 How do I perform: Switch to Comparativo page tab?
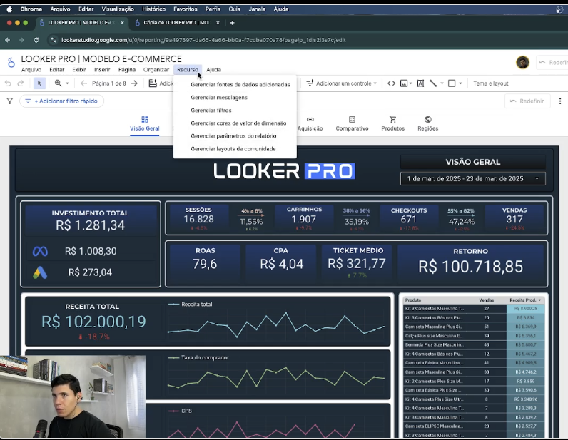coord(352,124)
